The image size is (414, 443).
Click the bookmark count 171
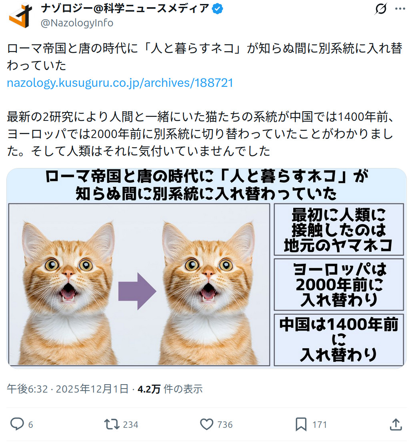click(x=319, y=425)
